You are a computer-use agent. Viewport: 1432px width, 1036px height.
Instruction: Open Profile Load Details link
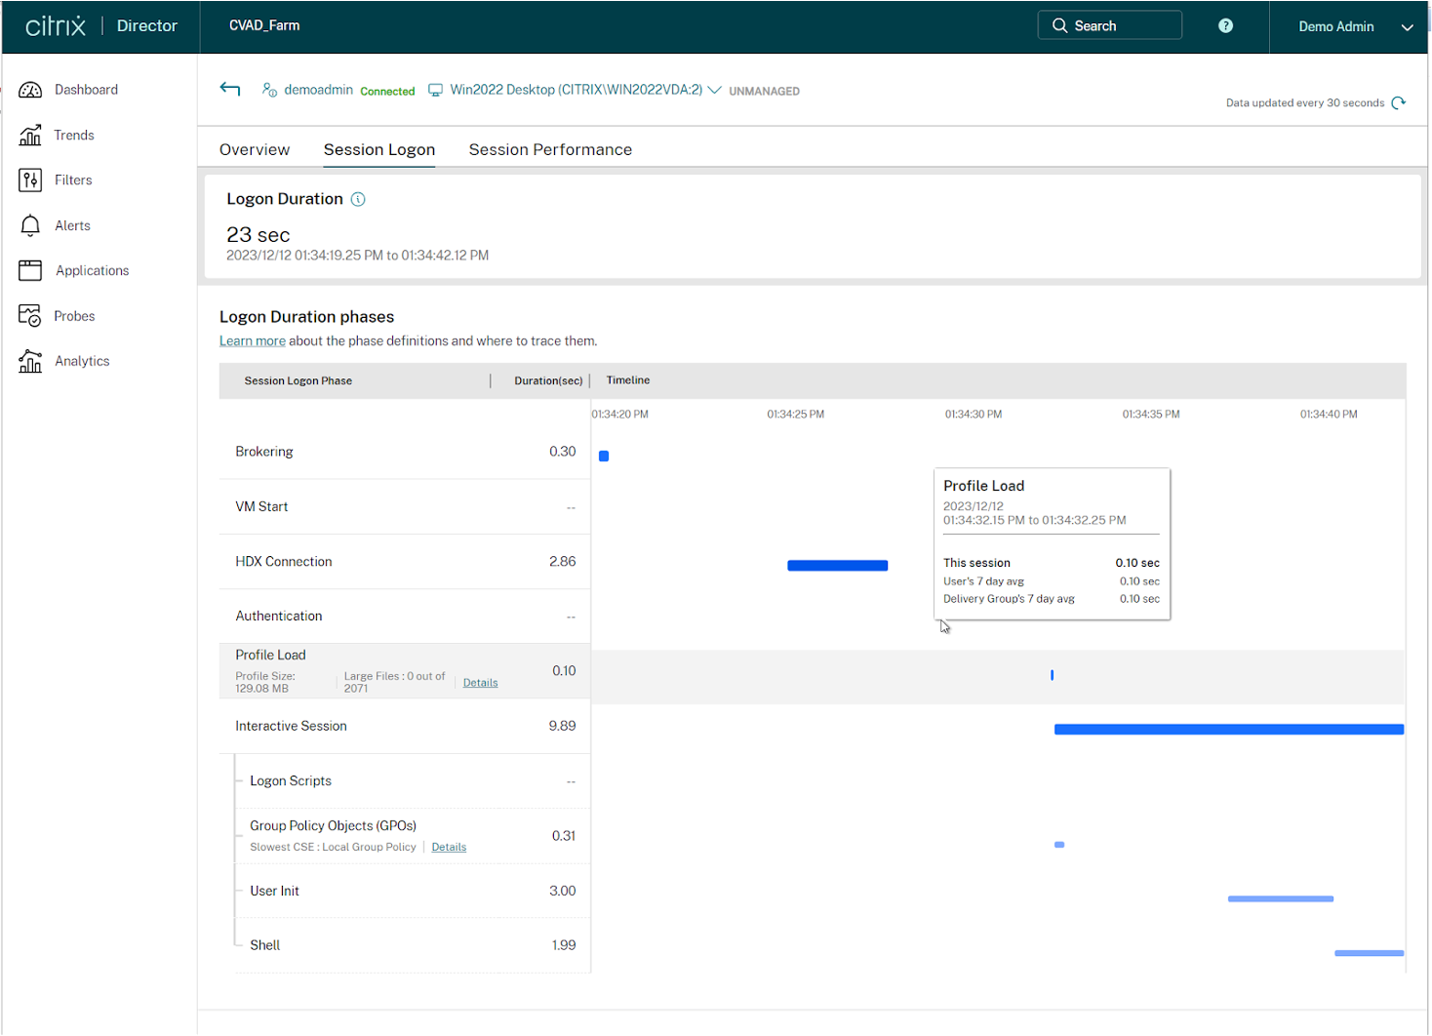(480, 683)
